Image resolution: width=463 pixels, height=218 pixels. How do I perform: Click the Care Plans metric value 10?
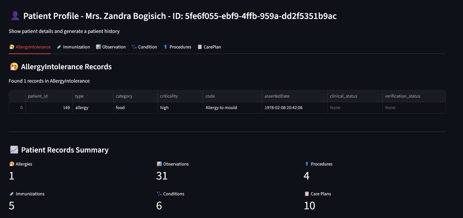(309, 206)
